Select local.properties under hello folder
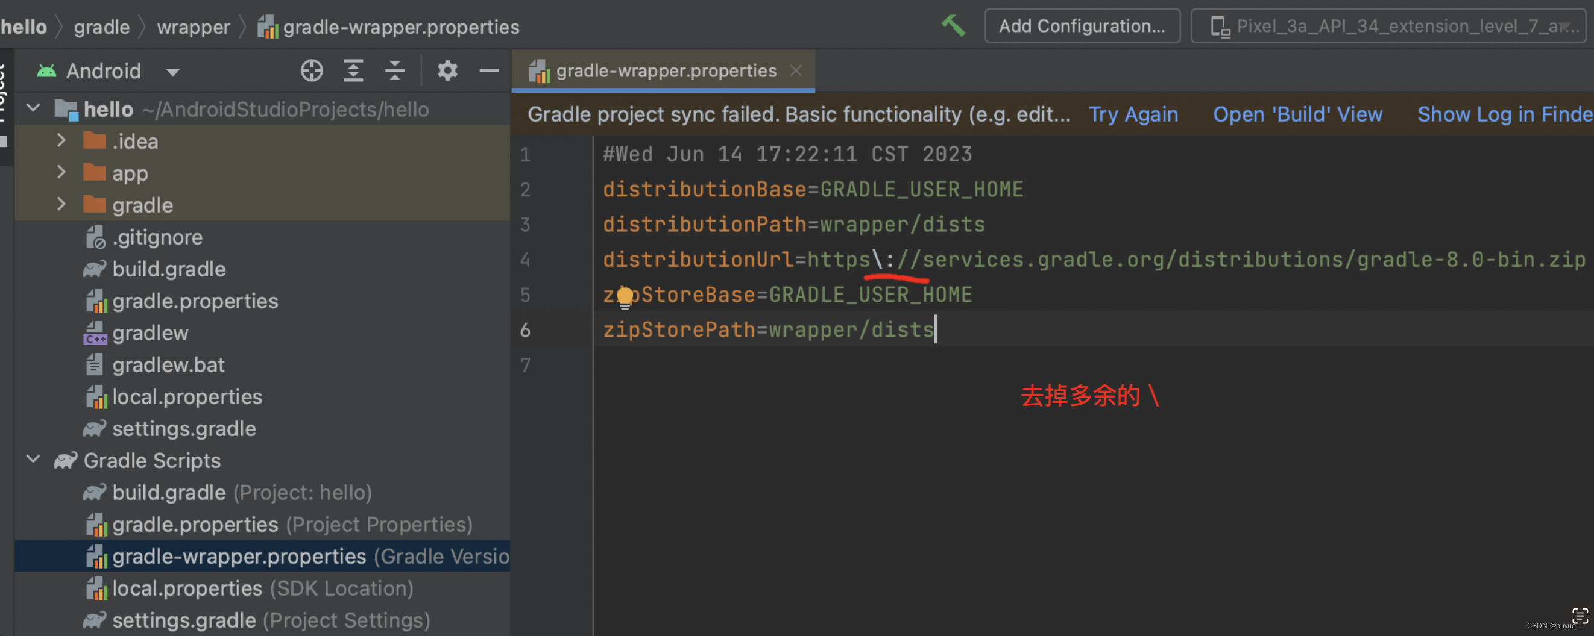This screenshot has height=636, width=1594. click(187, 397)
